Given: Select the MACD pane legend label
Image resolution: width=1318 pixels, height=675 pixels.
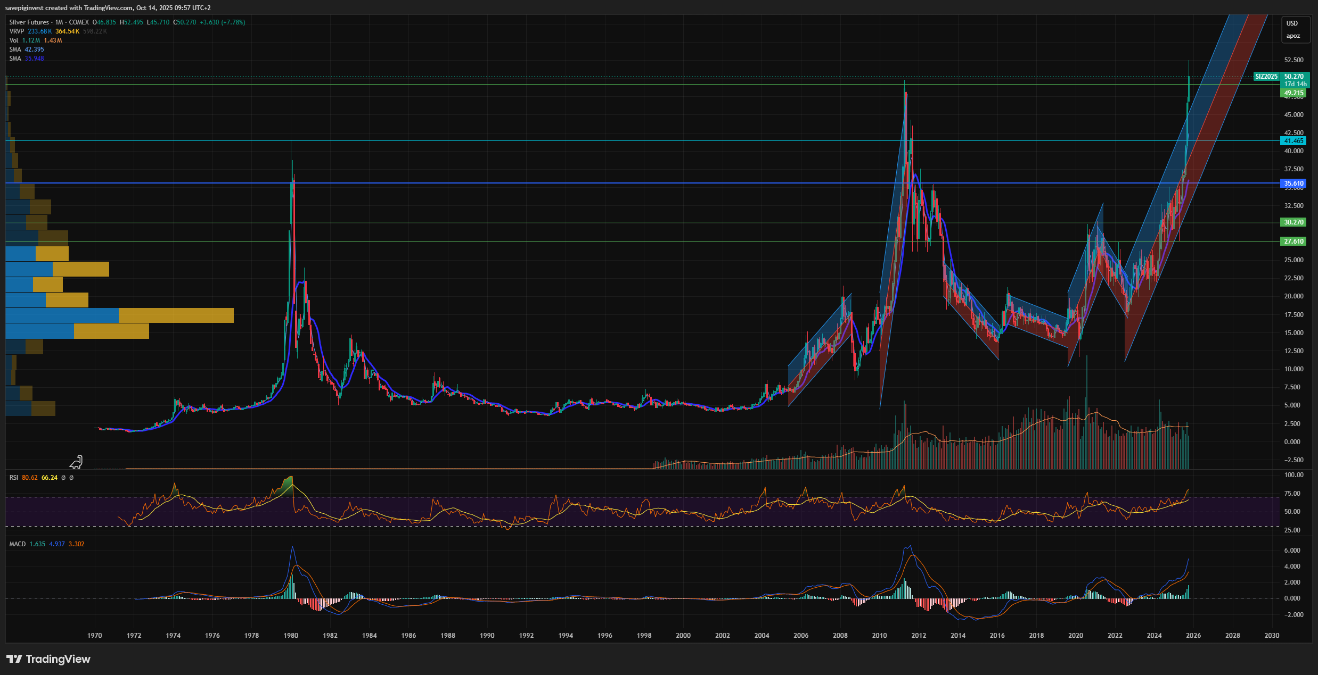Looking at the screenshot, I should tap(17, 544).
